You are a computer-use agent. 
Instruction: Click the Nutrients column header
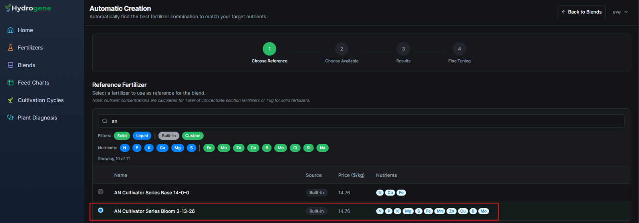387,175
